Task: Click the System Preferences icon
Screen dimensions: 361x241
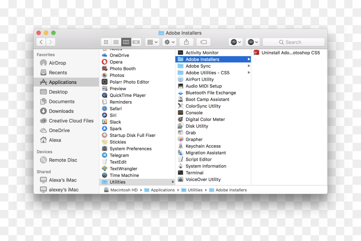Action: (105, 149)
